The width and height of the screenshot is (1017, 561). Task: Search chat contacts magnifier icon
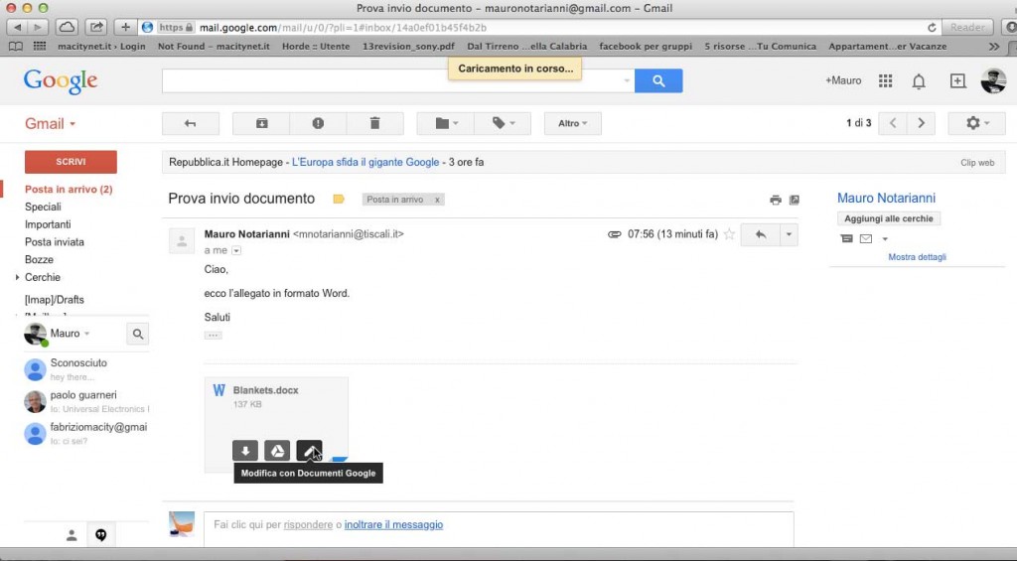click(137, 334)
